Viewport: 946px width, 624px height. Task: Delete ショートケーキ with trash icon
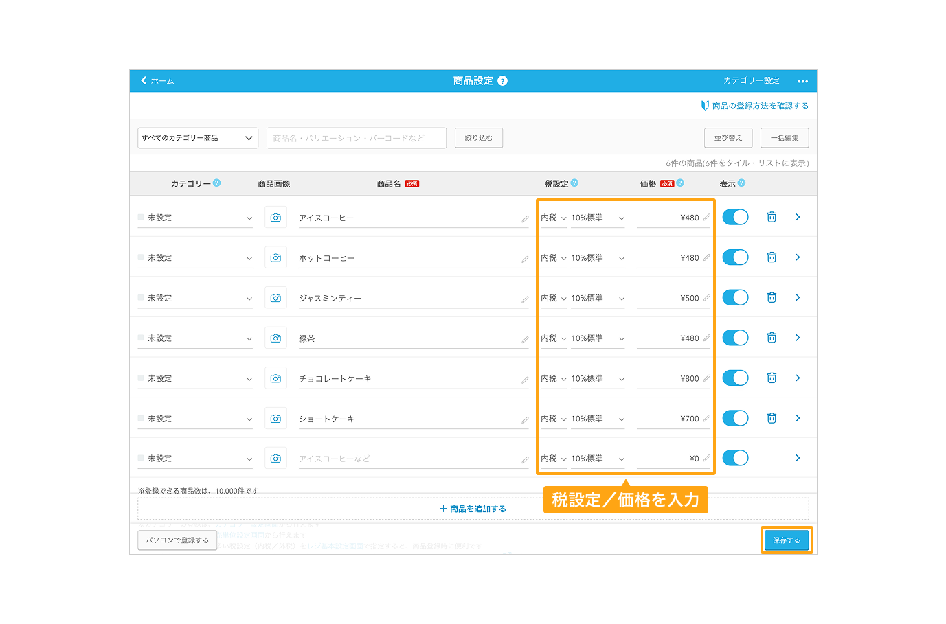(x=772, y=418)
